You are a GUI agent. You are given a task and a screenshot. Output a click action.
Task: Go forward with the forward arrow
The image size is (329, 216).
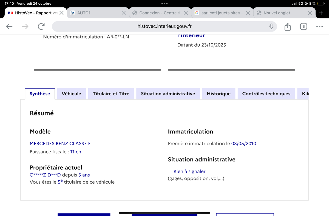(x=25, y=26)
